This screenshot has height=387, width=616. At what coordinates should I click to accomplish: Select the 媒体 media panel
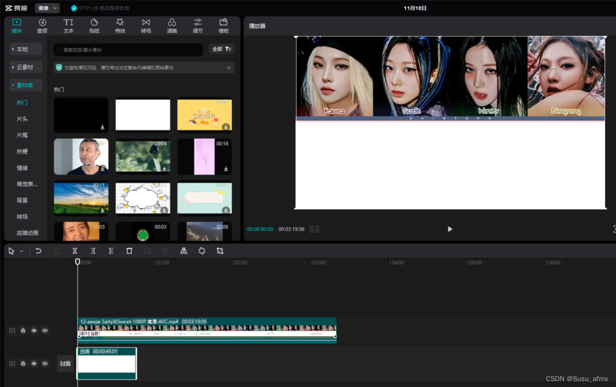point(17,26)
